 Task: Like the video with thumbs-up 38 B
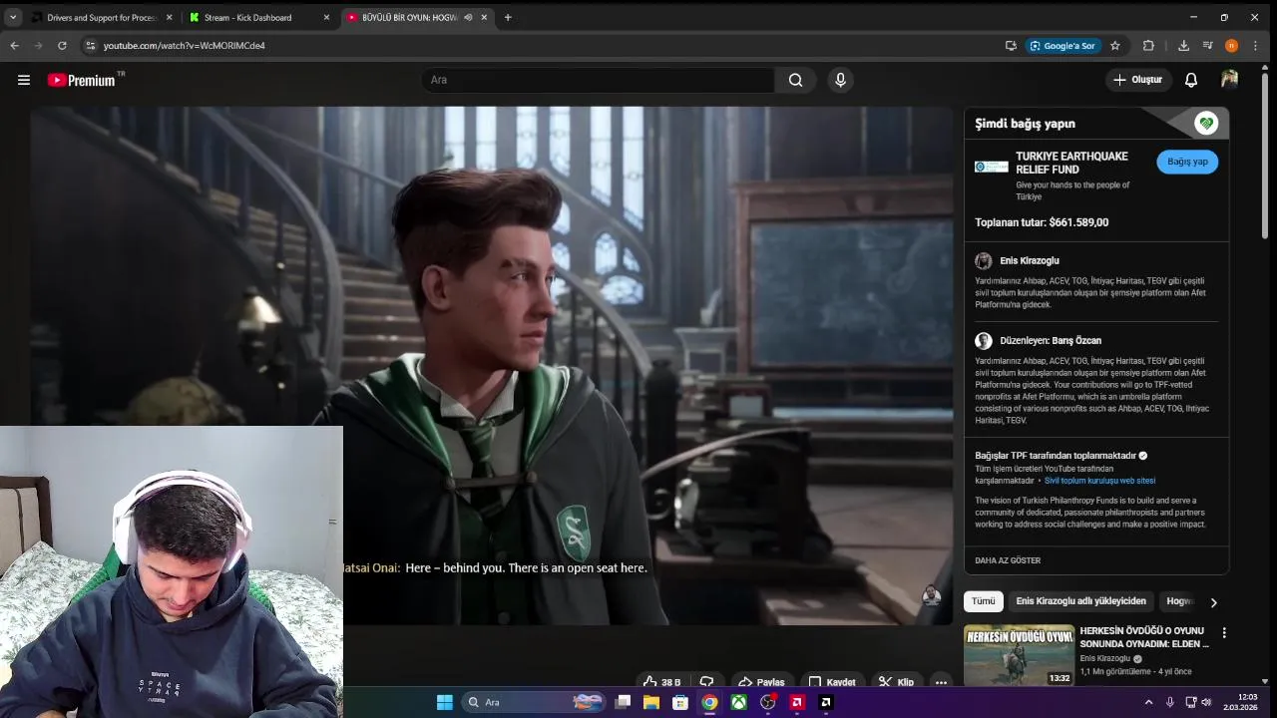pyautogui.click(x=661, y=682)
